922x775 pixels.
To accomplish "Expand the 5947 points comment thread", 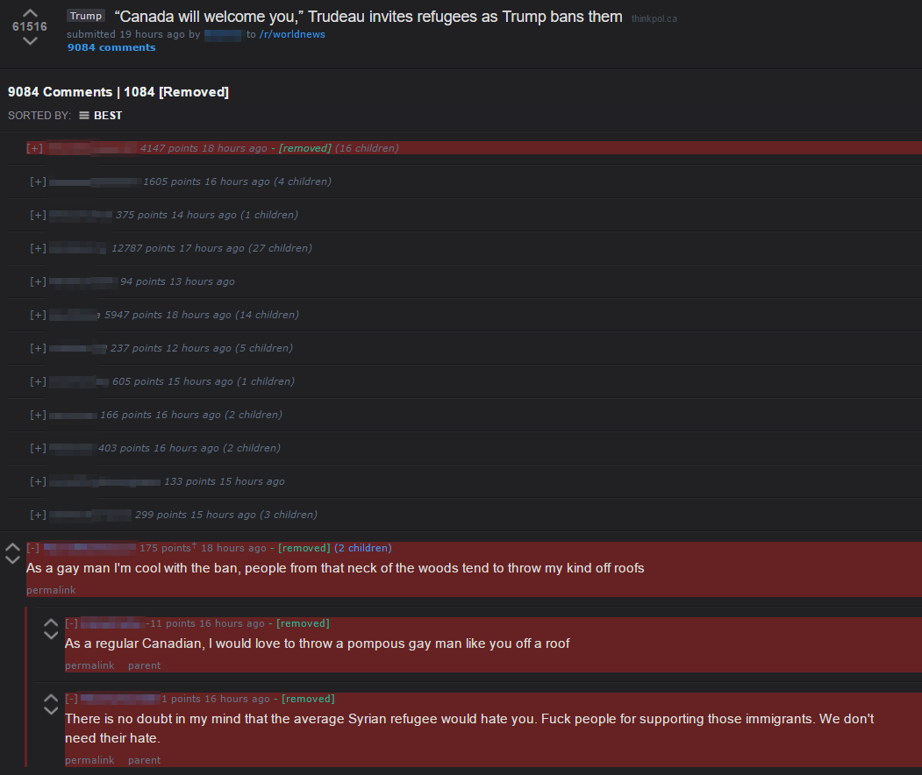I will pos(39,315).
